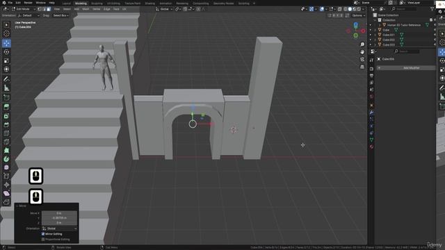
Task: Activate the Scale tool in left toolbar
Action: 6,60
